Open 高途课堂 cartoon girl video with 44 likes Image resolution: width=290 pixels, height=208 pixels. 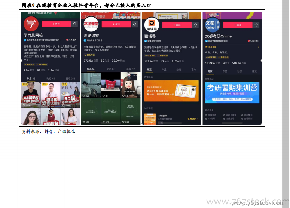(131, 85)
